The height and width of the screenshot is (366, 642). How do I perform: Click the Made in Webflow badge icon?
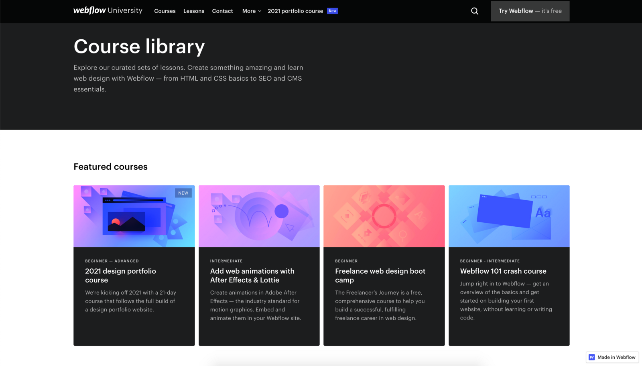coord(591,357)
